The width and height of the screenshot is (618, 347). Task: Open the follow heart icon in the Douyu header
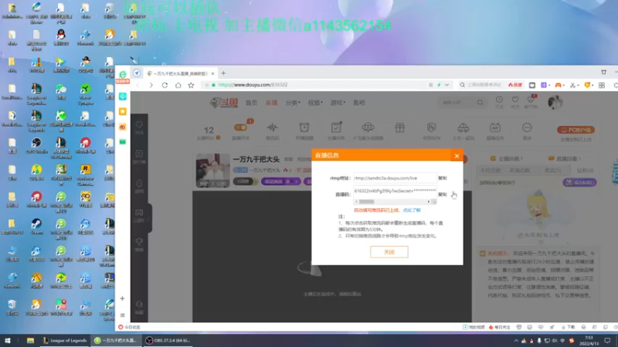(515, 102)
